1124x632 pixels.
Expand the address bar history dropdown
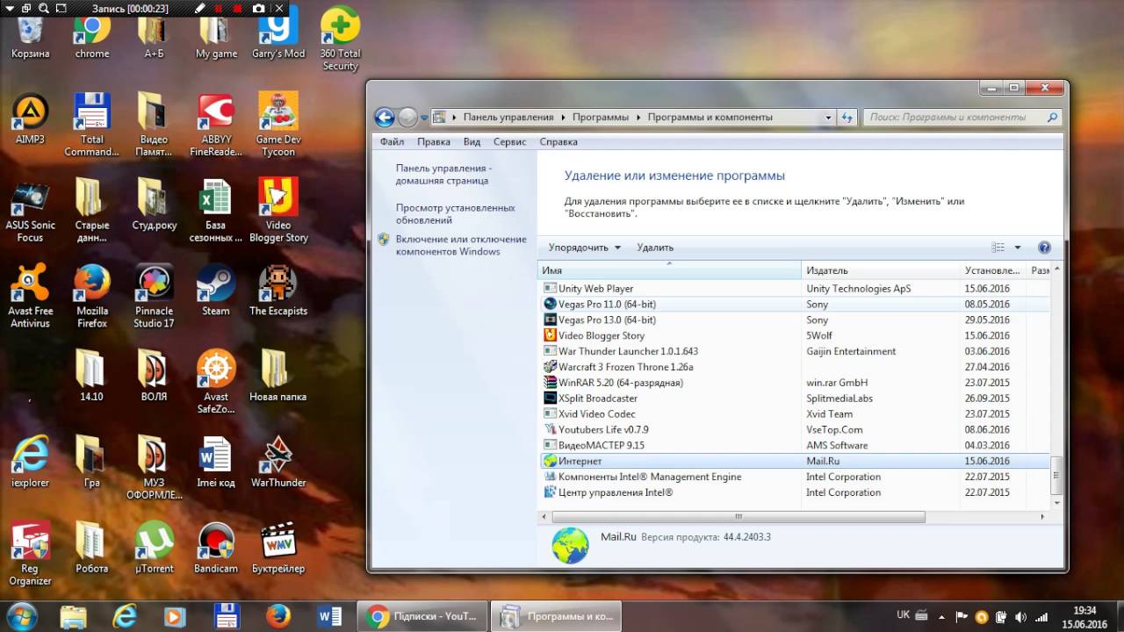[828, 117]
